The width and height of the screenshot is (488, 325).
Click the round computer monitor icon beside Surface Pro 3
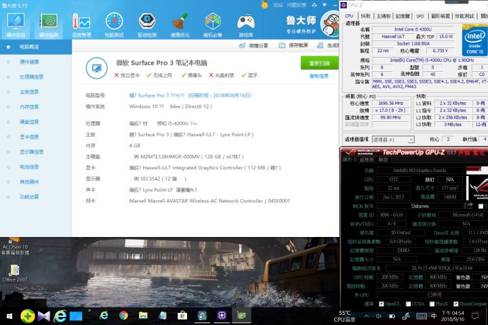[x=97, y=68]
